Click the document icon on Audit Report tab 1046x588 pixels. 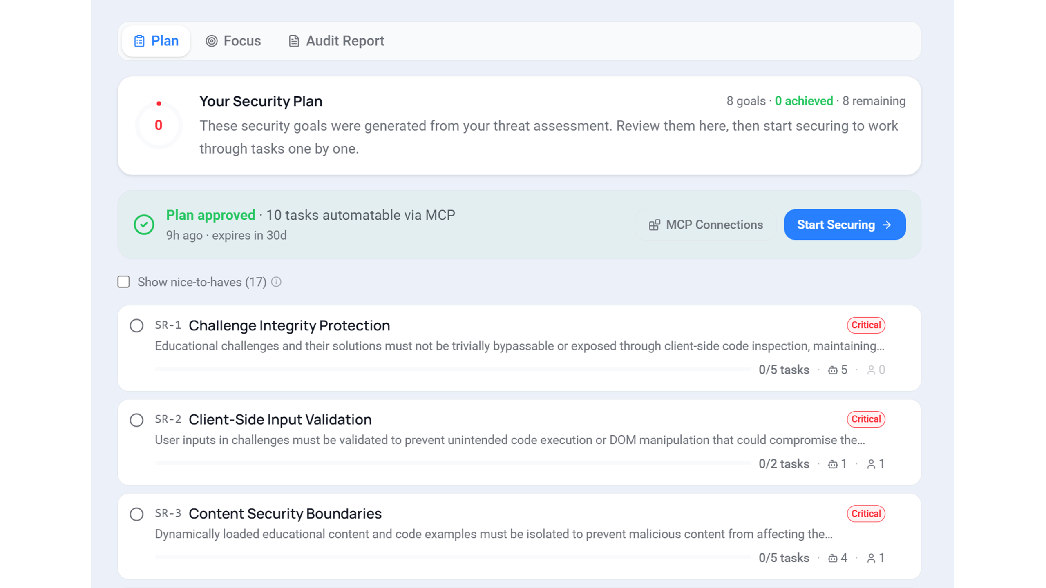[294, 41]
